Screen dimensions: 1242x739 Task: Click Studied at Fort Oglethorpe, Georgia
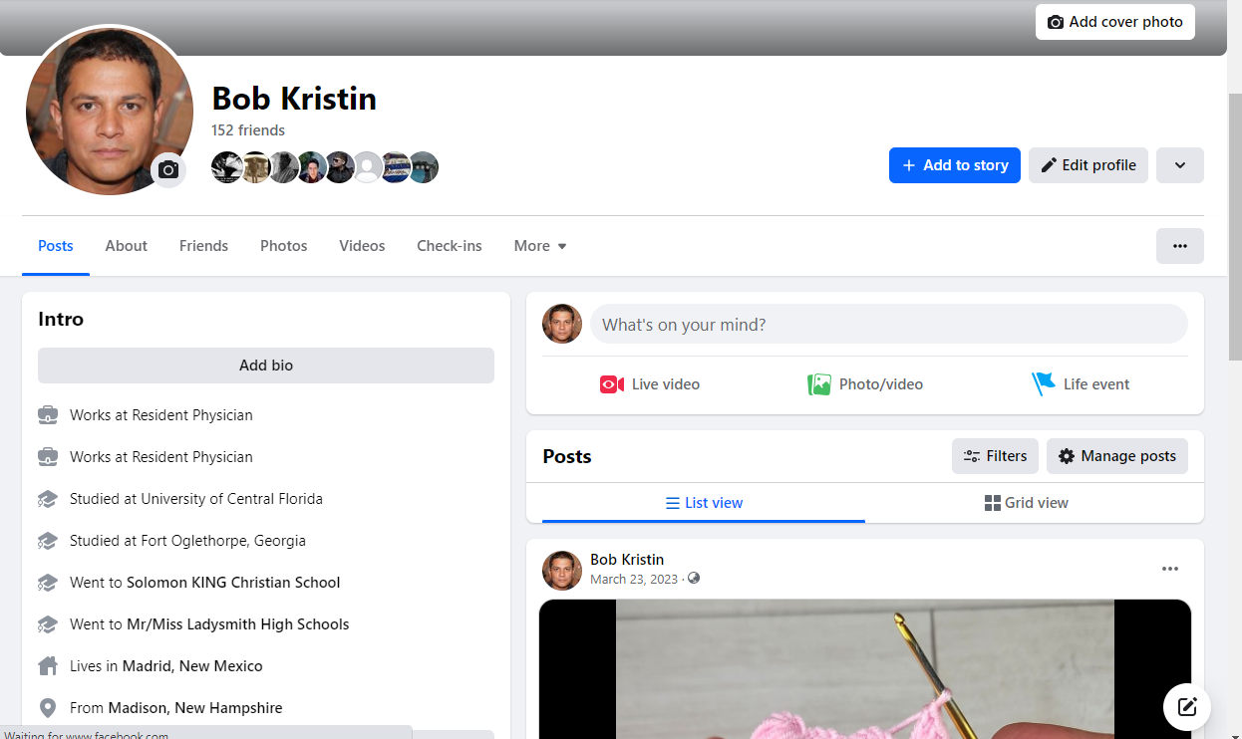[187, 541]
